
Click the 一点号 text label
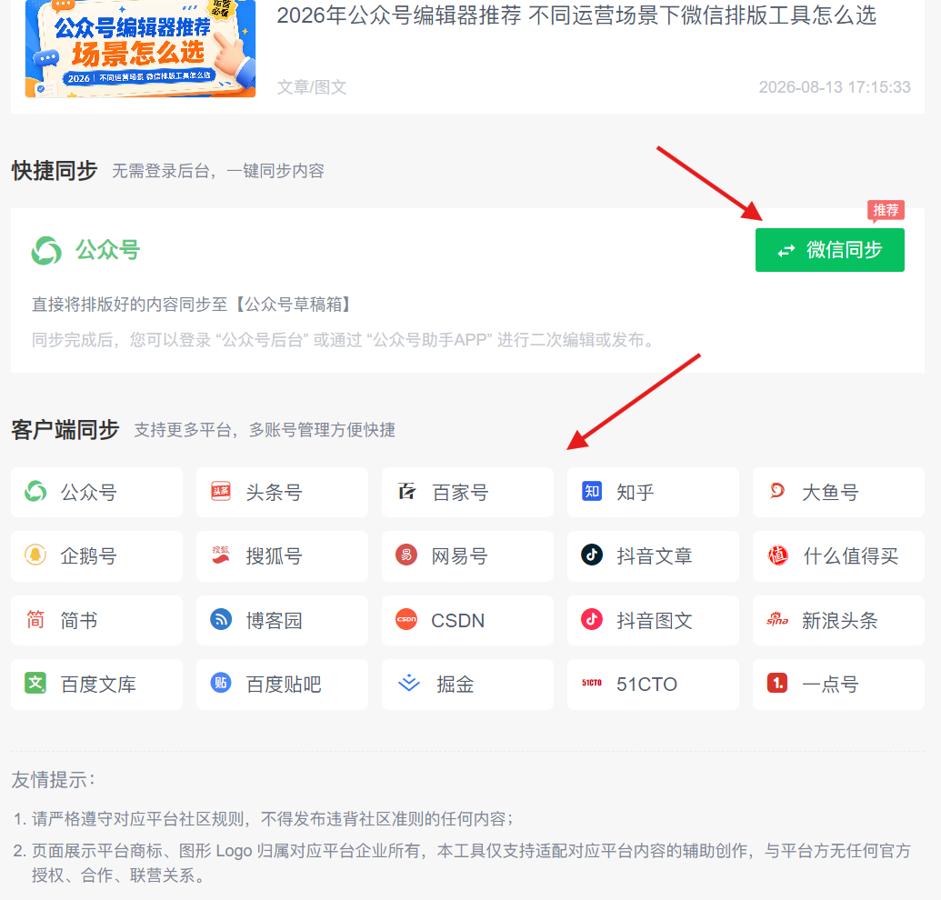pyautogui.click(x=830, y=684)
